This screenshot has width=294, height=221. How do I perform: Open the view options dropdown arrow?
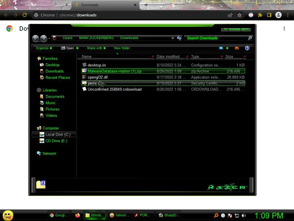pyautogui.click(x=227, y=48)
